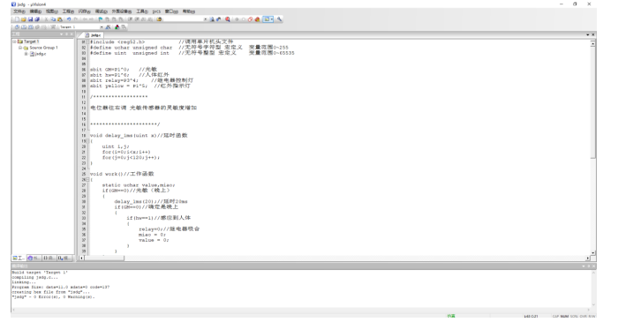Collapse the Source Group 1 tree node
This screenshot has width=618, height=322.
pyautogui.click(x=20, y=48)
